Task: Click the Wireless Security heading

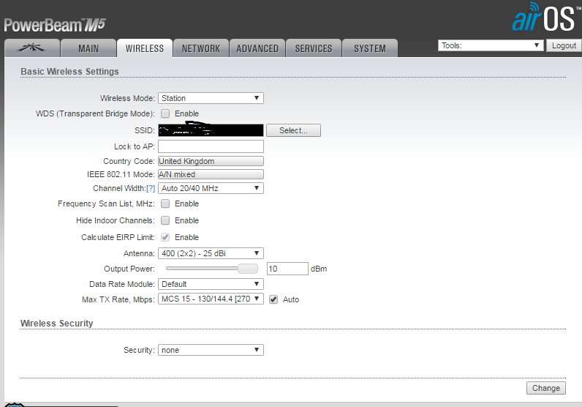Action: point(57,324)
